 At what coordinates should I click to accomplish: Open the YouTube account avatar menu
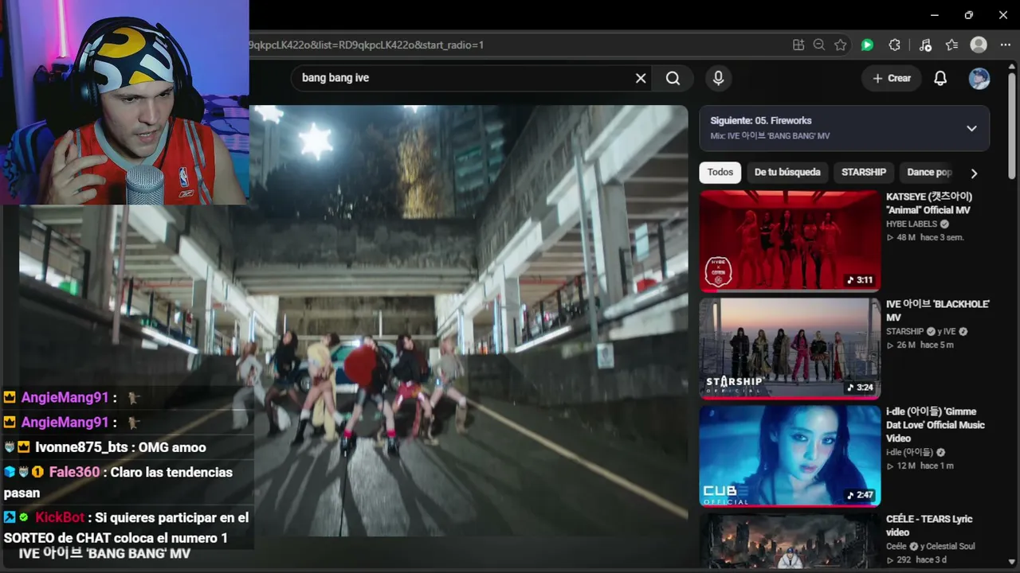(979, 78)
